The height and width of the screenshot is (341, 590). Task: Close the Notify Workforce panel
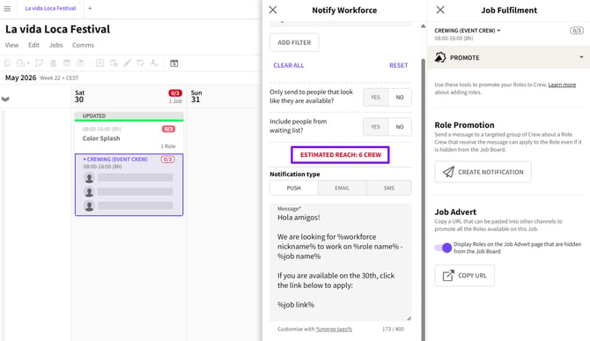pos(273,11)
